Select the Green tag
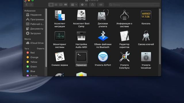The height and width of the screenshot is (103, 184). pos(32,67)
